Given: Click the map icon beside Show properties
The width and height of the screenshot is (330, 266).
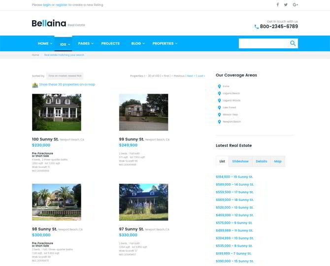Looking at the screenshot, I should pyautogui.click(x=35, y=85).
